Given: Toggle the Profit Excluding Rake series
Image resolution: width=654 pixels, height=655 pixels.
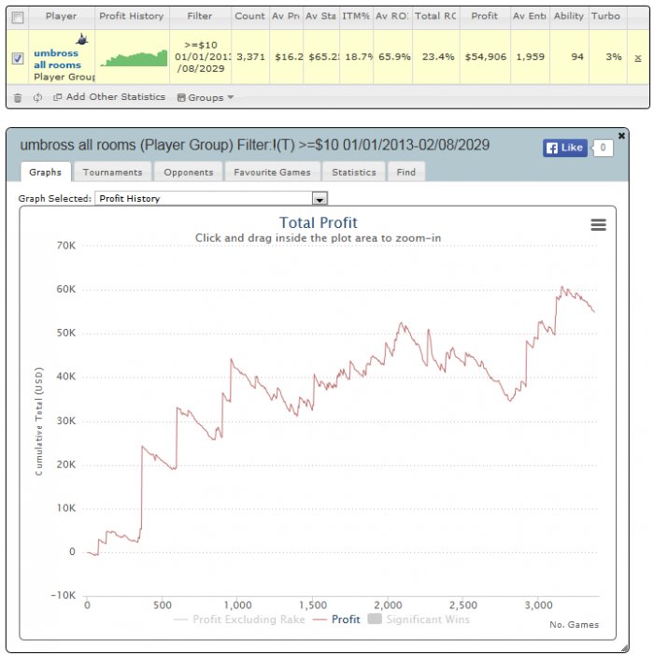Looking at the screenshot, I should pyautogui.click(x=239, y=619).
